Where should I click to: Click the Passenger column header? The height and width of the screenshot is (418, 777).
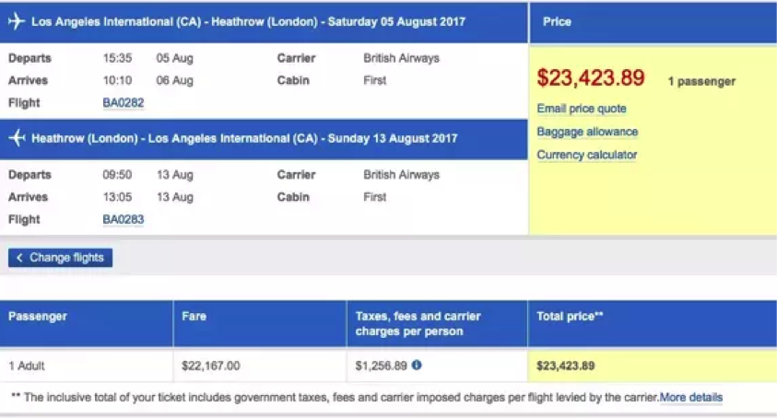pyautogui.click(x=38, y=317)
